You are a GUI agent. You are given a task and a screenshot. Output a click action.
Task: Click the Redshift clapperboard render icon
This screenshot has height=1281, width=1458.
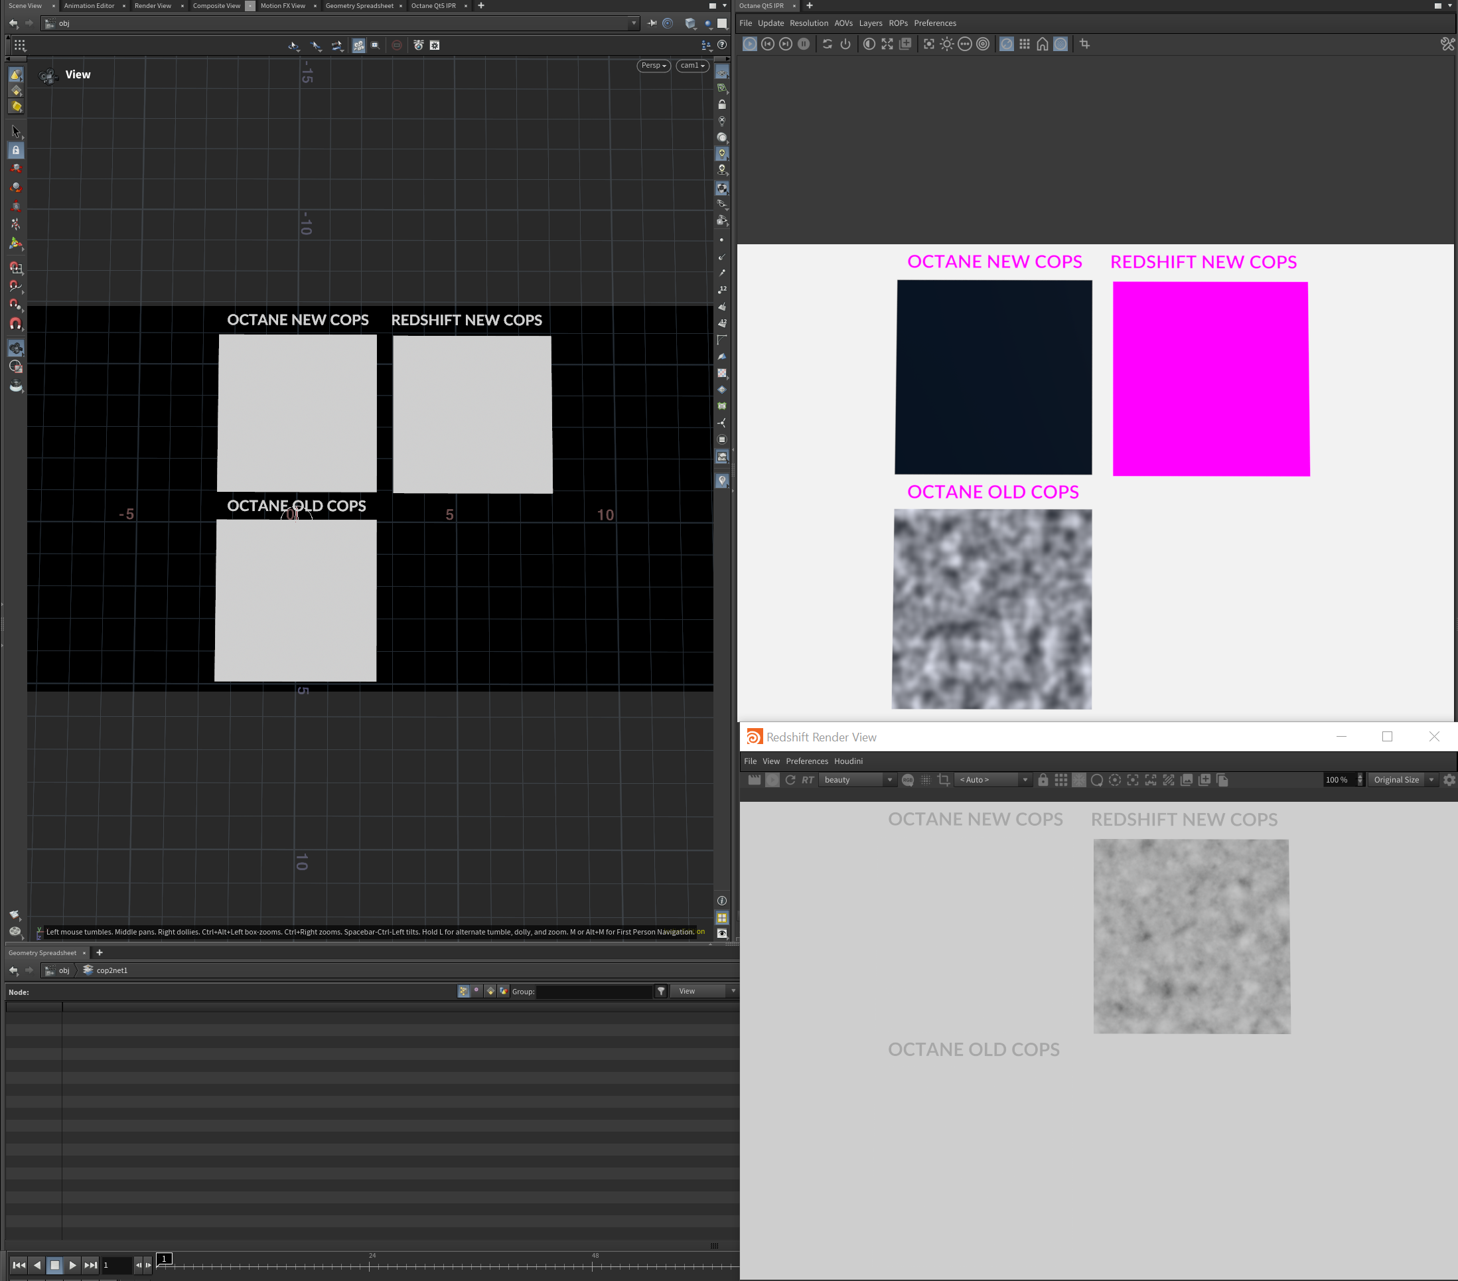754,780
